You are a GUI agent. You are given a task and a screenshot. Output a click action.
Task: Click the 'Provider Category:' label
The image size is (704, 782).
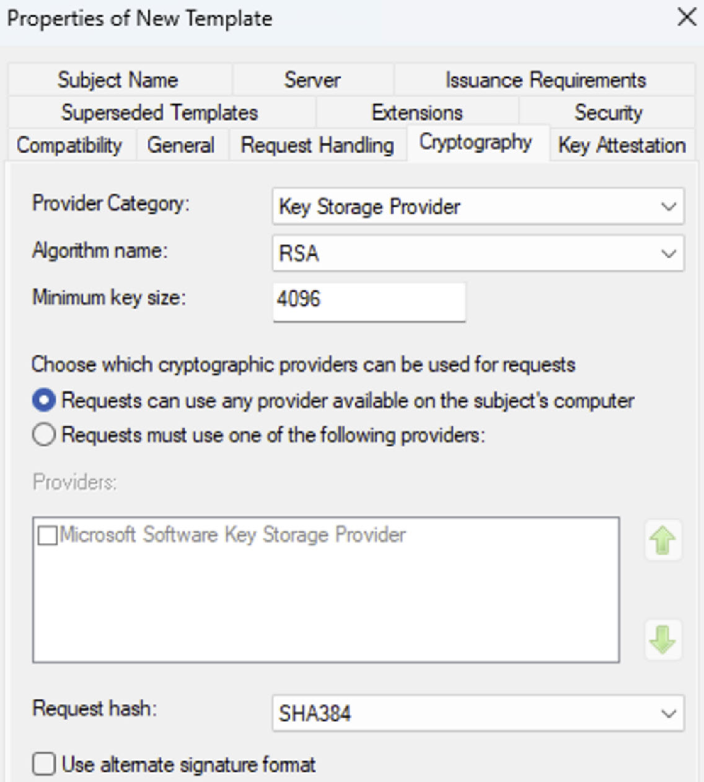(x=111, y=204)
